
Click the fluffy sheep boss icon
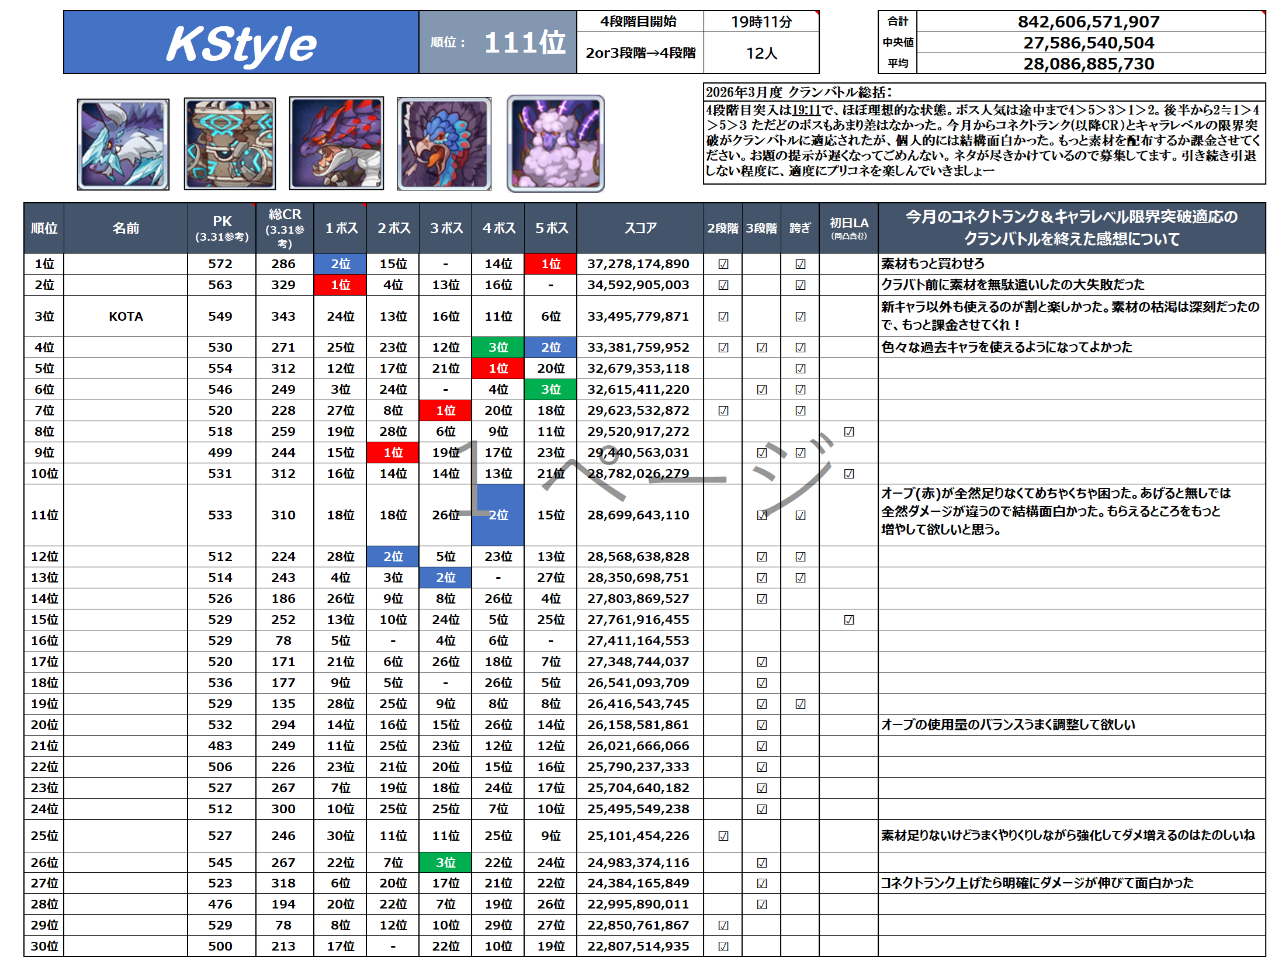(555, 144)
